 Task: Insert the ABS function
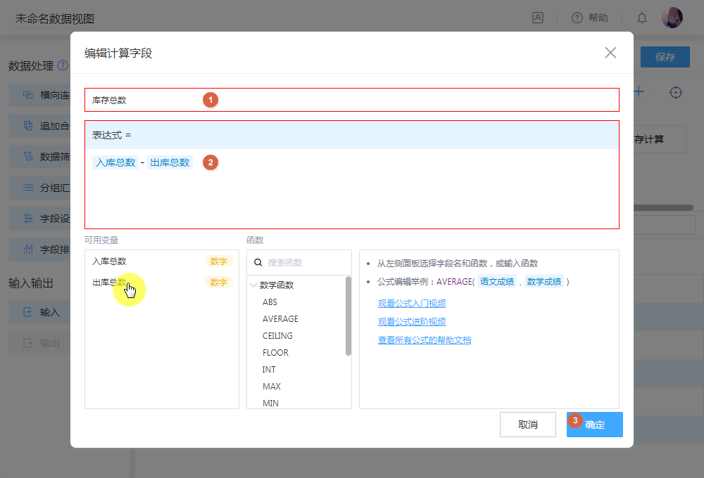(x=270, y=302)
